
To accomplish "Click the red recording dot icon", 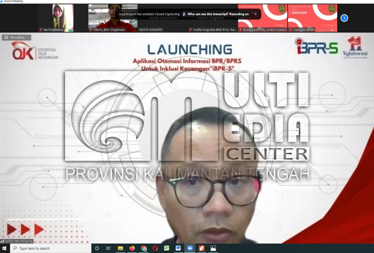I will (x=6, y=37).
